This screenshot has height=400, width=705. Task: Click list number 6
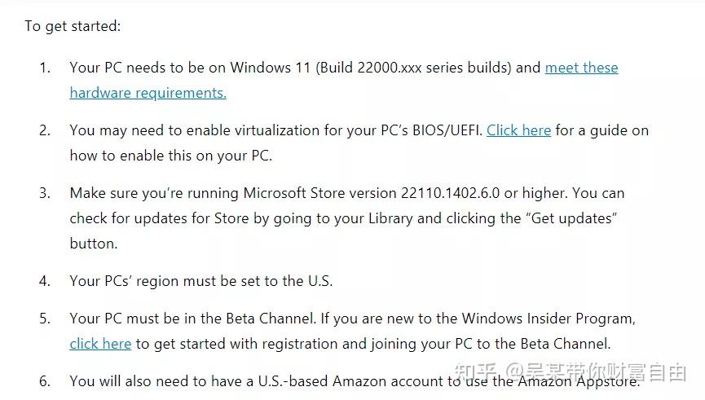click(44, 381)
